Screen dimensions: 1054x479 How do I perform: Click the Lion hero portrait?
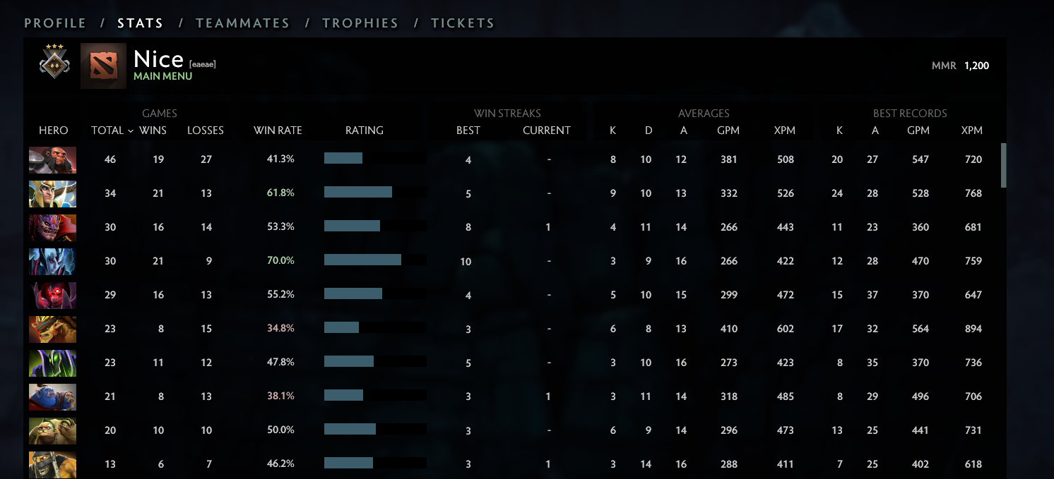click(53, 227)
